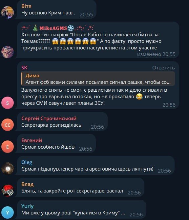The width and height of the screenshot is (189, 220).
Task: Click the Вітя sender name
Action: point(27,6)
